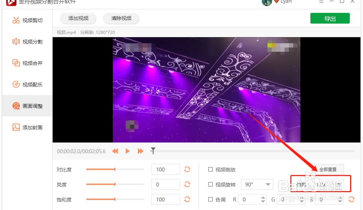Click the 全部重置 reset-all button
363x210 pixels.
328,169
